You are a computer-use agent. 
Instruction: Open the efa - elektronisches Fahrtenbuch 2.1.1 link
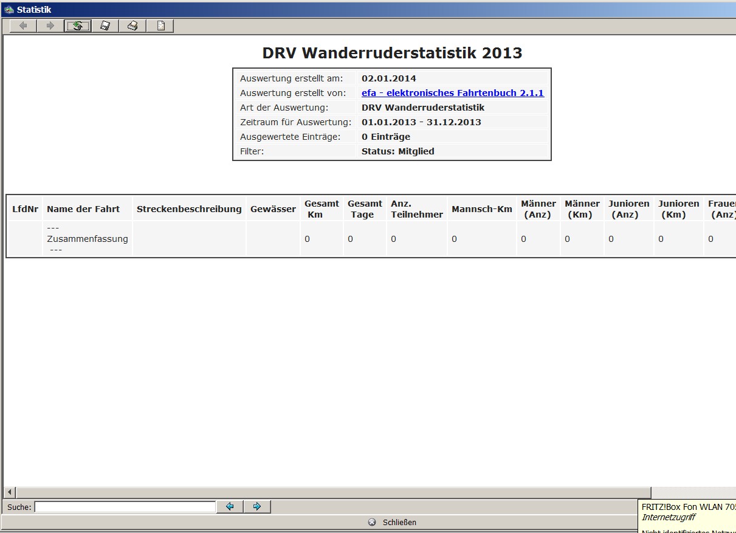click(453, 92)
